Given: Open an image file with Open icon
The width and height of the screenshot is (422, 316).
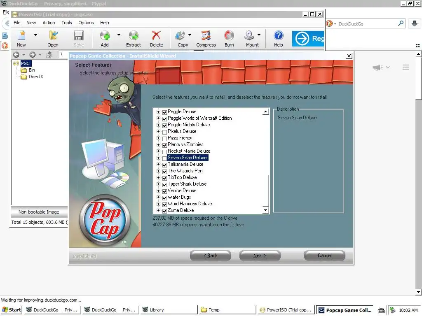Looking at the screenshot, I should click(x=53, y=35).
